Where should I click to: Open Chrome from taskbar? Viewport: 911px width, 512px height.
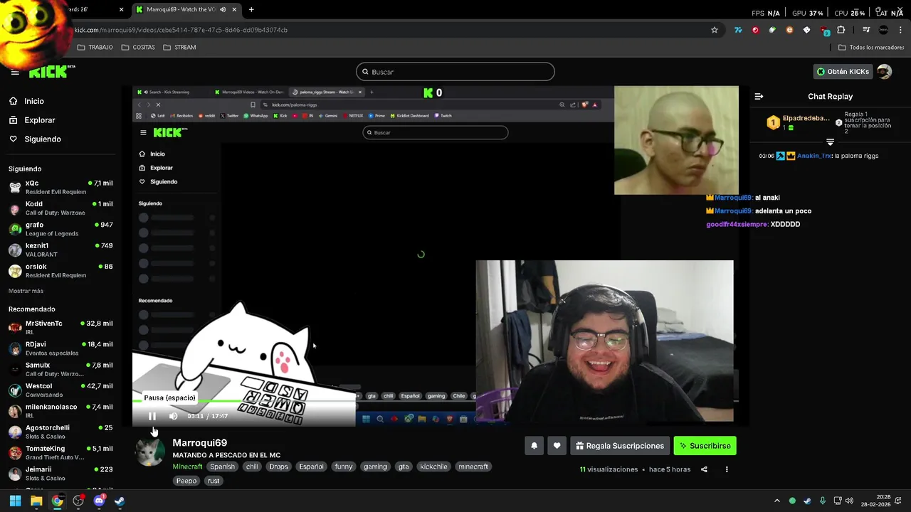[x=57, y=501]
